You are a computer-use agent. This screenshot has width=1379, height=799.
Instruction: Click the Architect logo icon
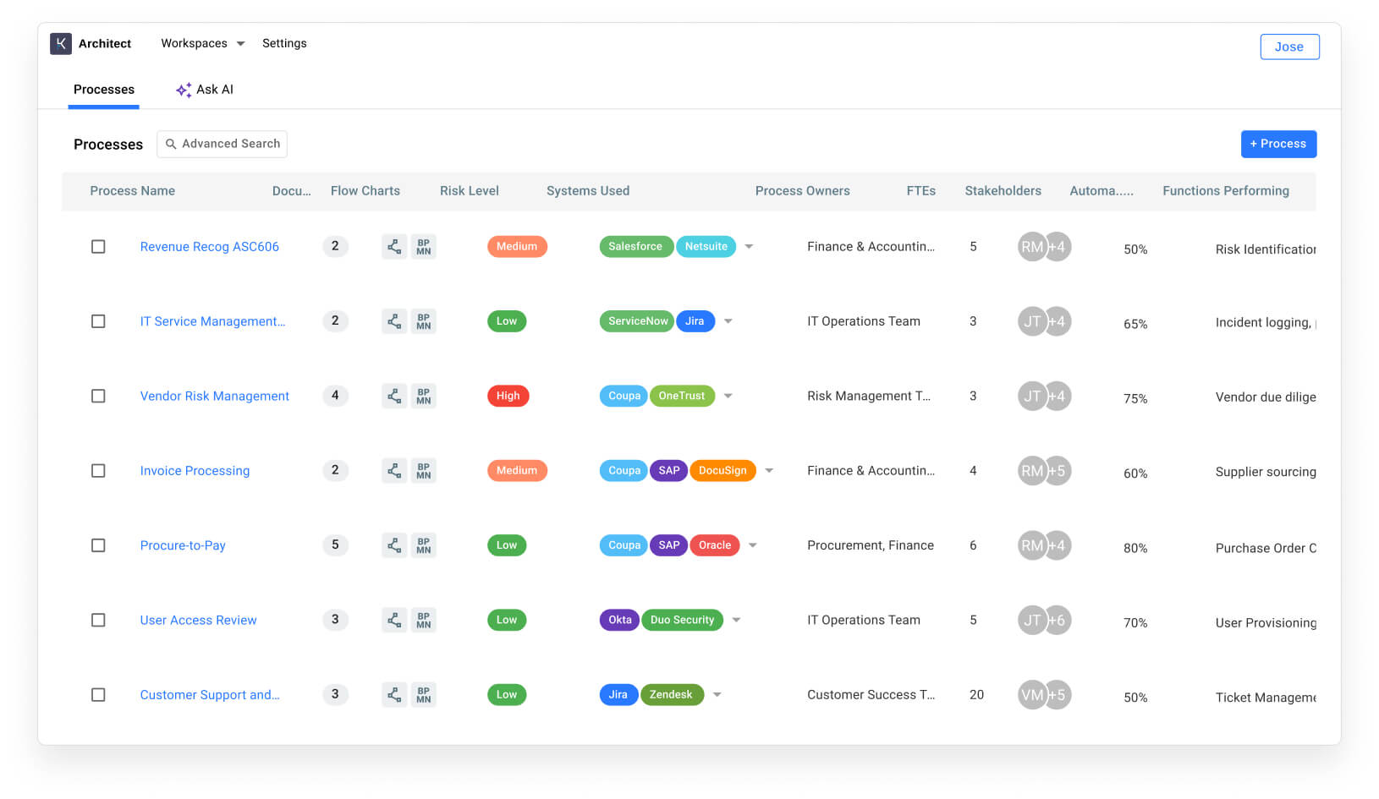[x=61, y=43]
